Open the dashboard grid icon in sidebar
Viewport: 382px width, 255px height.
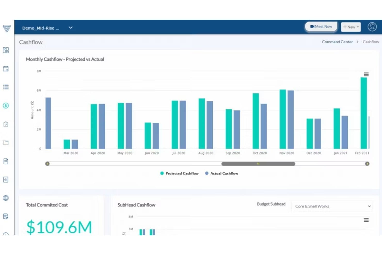point(6,50)
